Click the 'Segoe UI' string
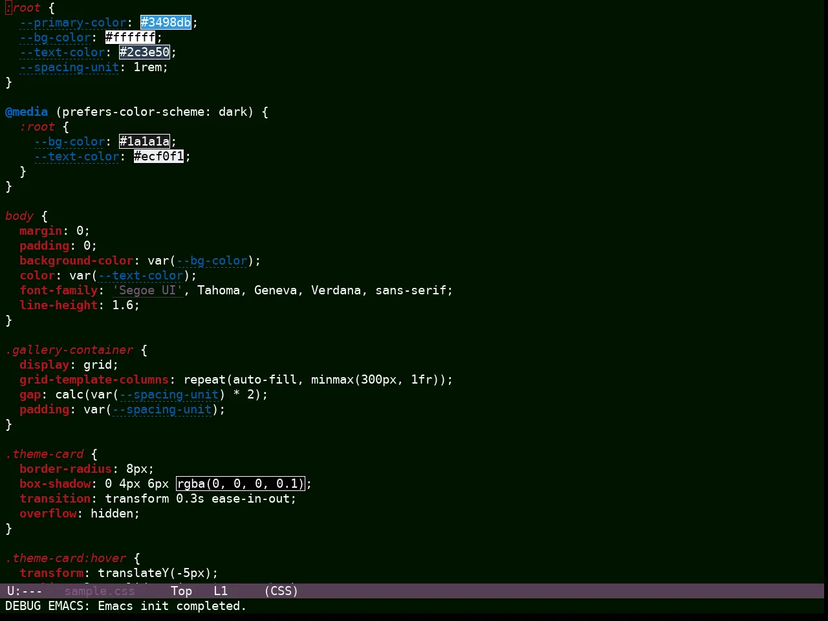 [147, 290]
